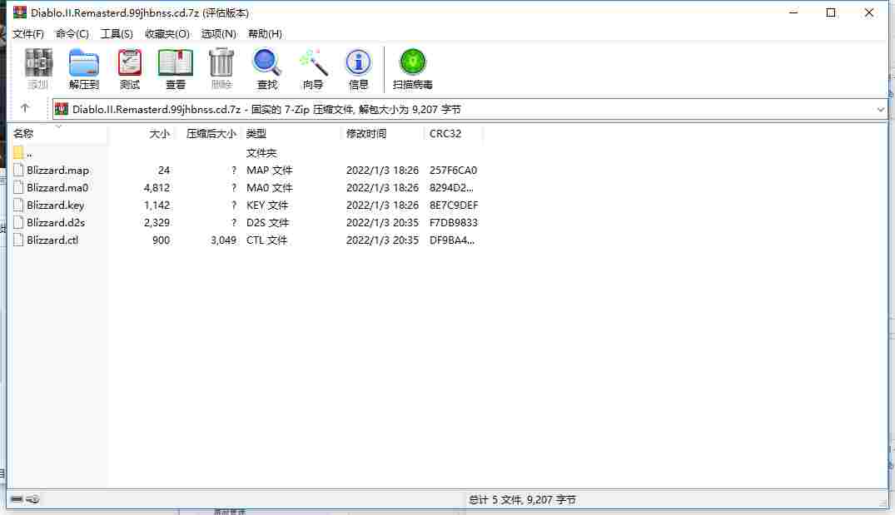
Task: Click size value 4,812
Action: point(157,188)
